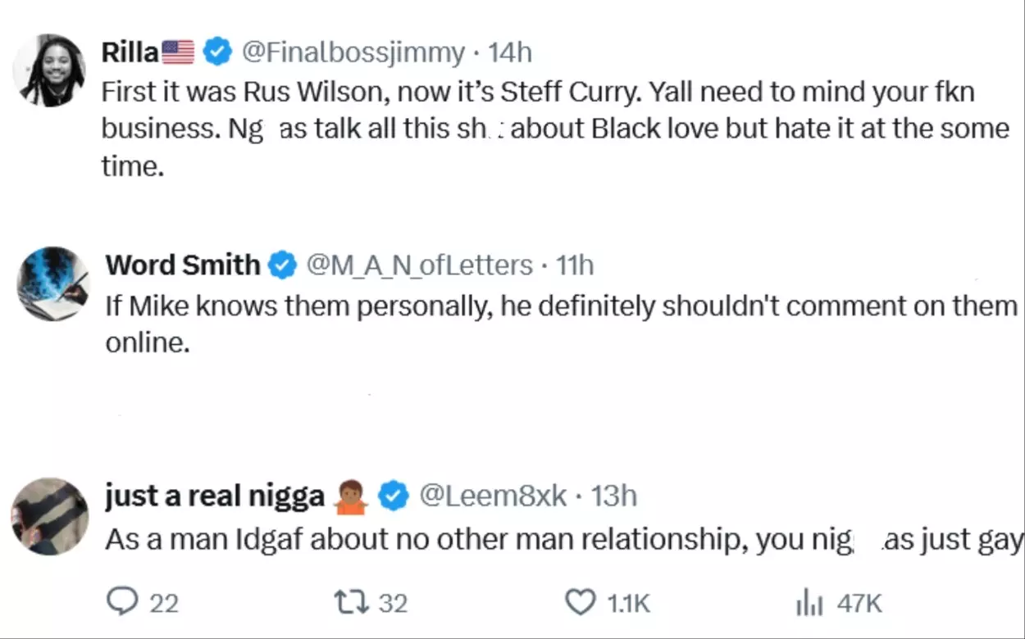The height and width of the screenshot is (639, 1025).
Task: Select the display name 'just a real nigga'
Action: [213, 494]
